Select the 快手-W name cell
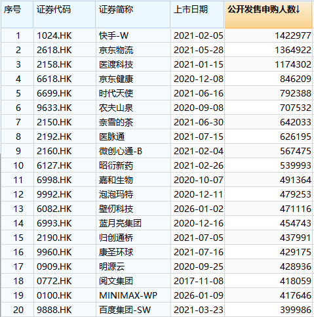 click(x=133, y=35)
